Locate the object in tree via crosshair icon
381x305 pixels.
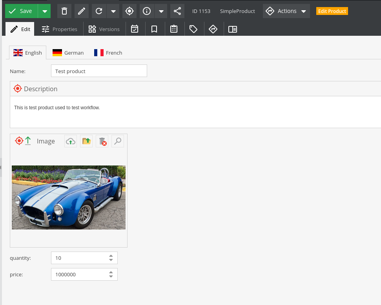point(129,11)
